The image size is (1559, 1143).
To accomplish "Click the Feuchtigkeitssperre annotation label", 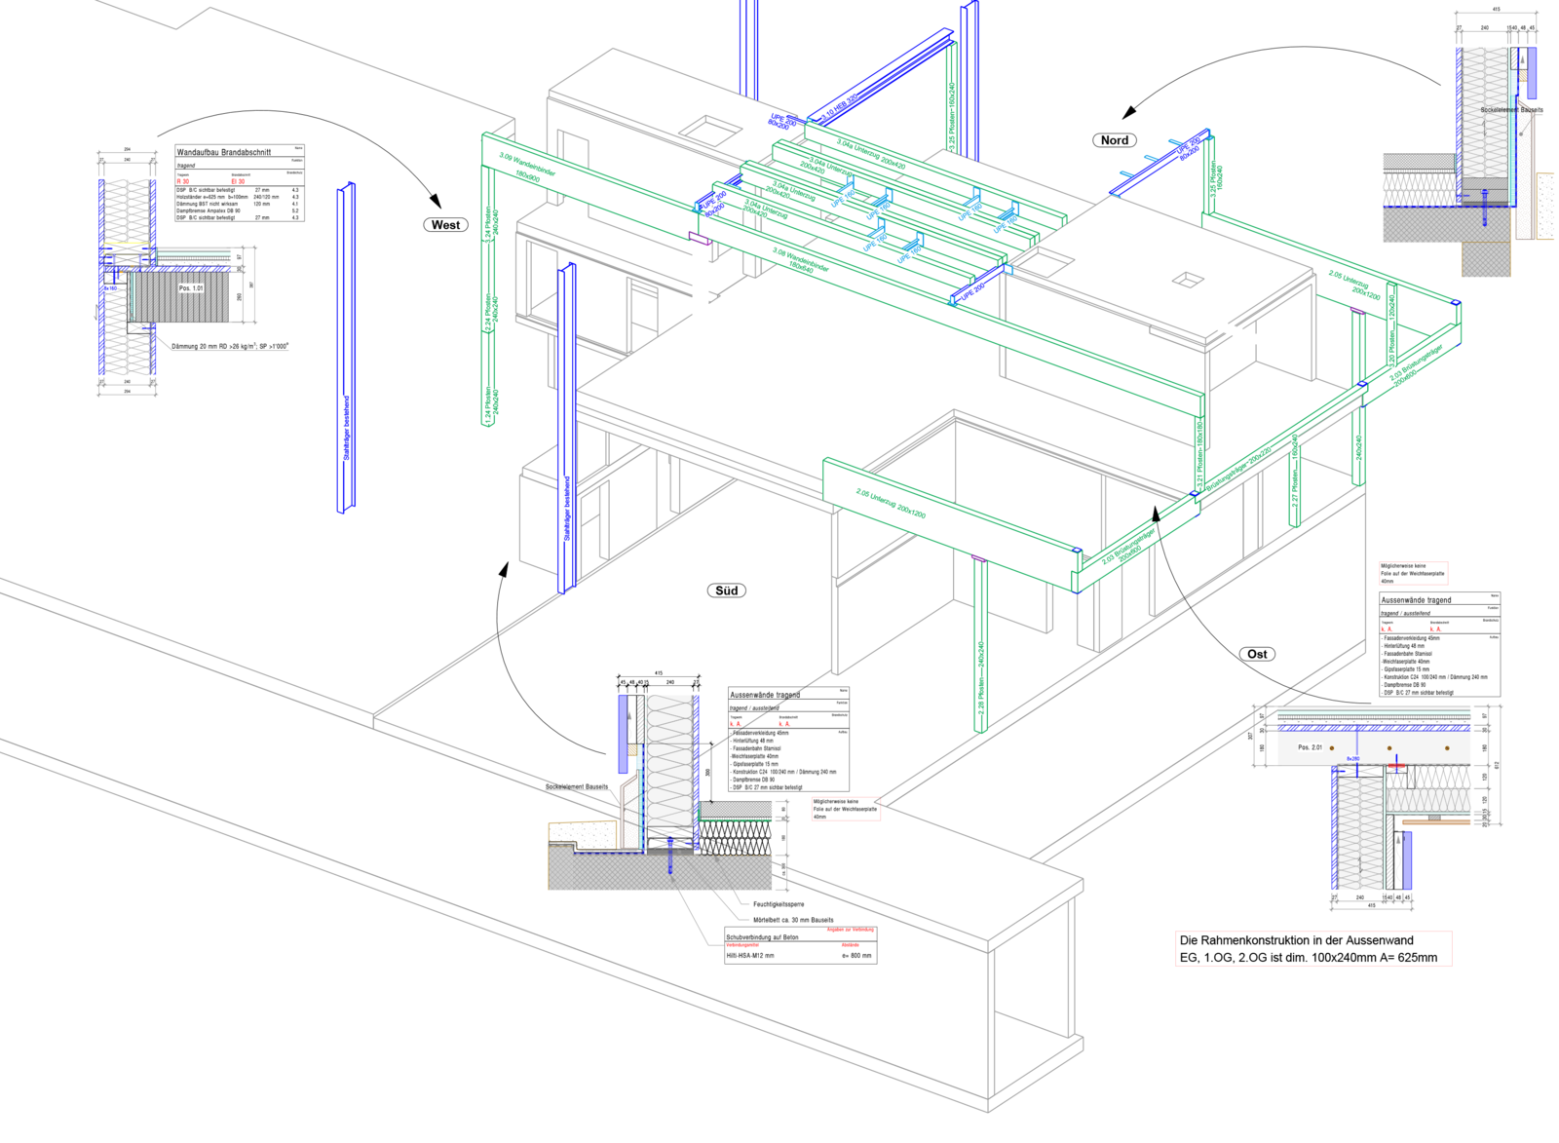I will click(x=779, y=904).
